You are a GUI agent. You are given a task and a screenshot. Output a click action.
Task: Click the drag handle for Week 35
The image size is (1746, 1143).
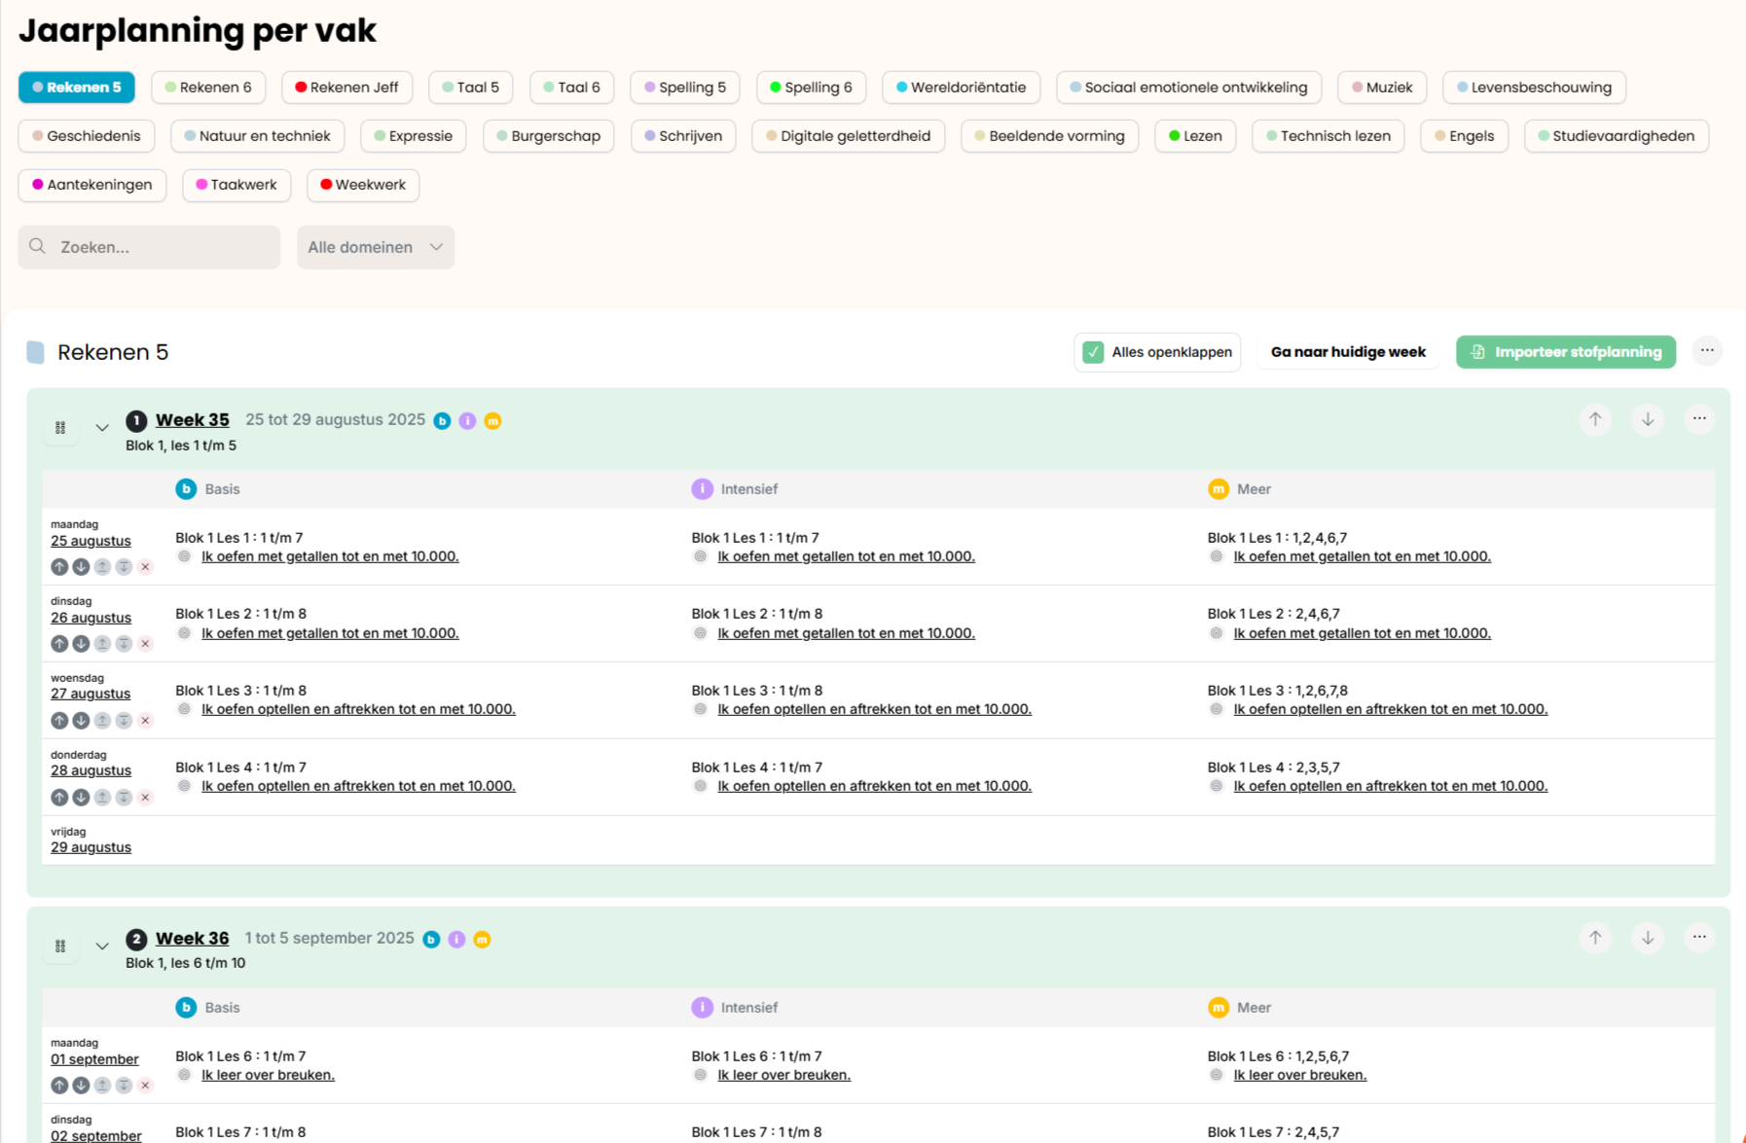click(x=60, y=428)
